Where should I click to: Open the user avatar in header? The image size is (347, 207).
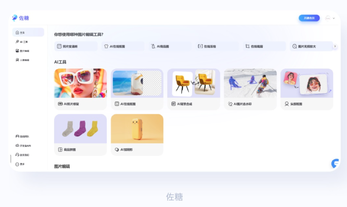[x=328, y=18]
